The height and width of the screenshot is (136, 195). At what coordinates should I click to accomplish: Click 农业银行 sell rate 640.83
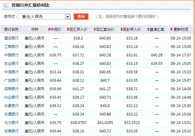pos(105,64)
